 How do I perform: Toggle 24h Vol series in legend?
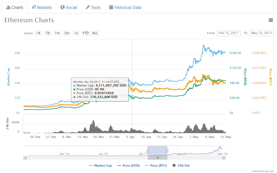pyautogui.click(x=181, y=165)
